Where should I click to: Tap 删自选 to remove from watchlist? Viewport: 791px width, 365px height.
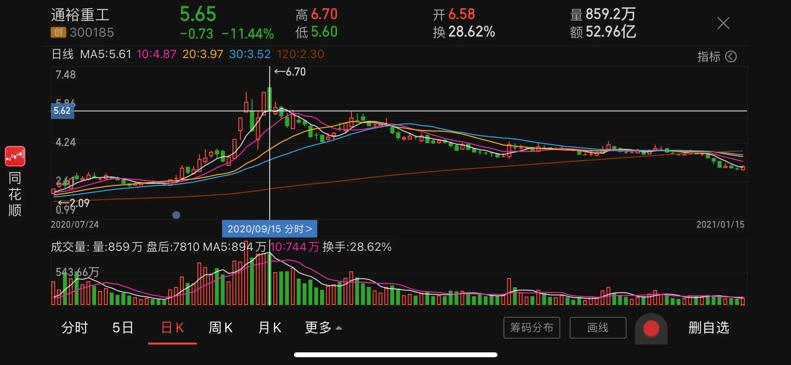(x=709, y=328)
